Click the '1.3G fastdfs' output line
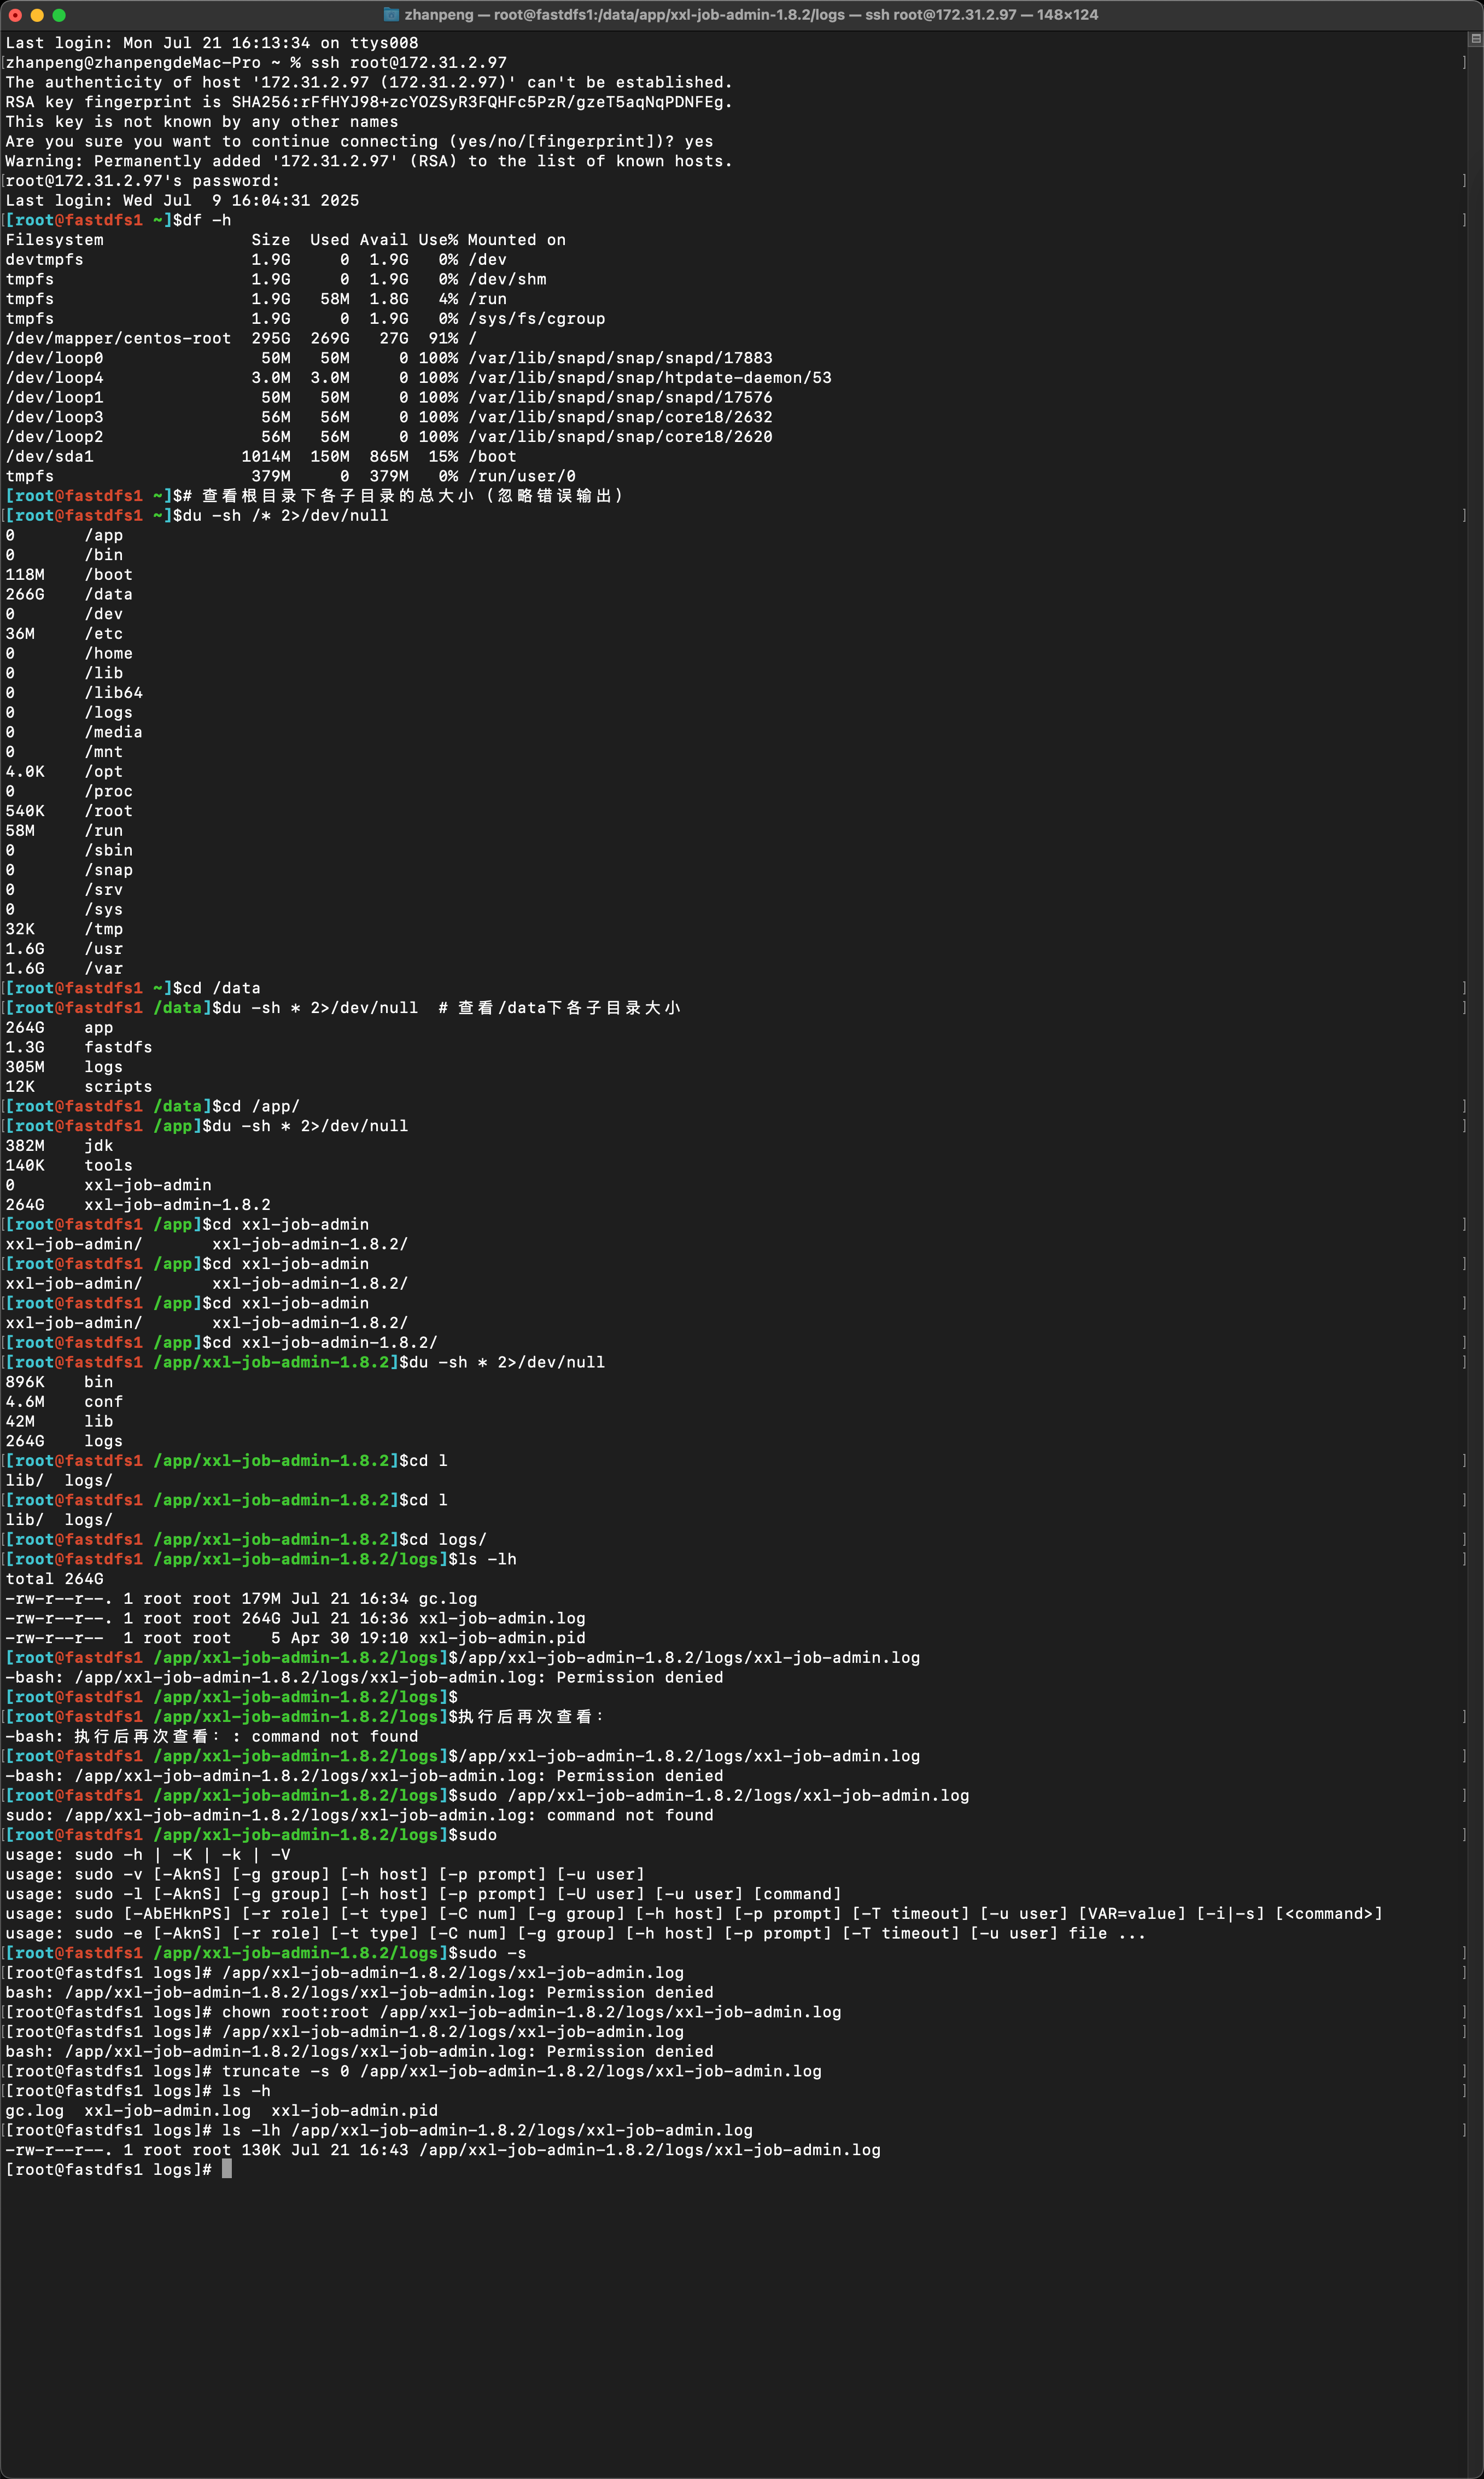This screenshot has height=2479, width=1484. pos(80,1048)
